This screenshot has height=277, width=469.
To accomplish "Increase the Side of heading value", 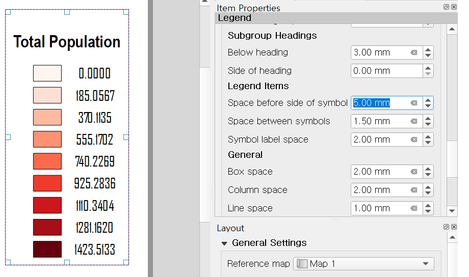I will pos(428,68).
